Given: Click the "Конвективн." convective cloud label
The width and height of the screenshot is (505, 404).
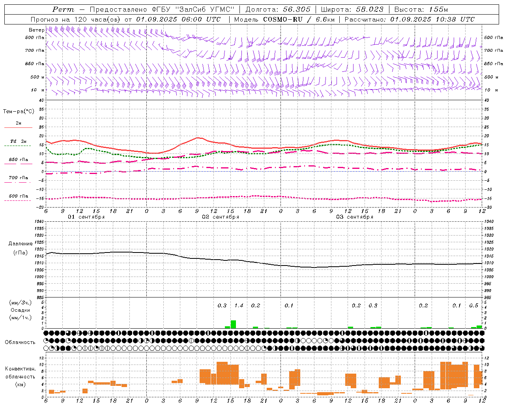Looking at the screenshot, I should click(x=21, y=369).
